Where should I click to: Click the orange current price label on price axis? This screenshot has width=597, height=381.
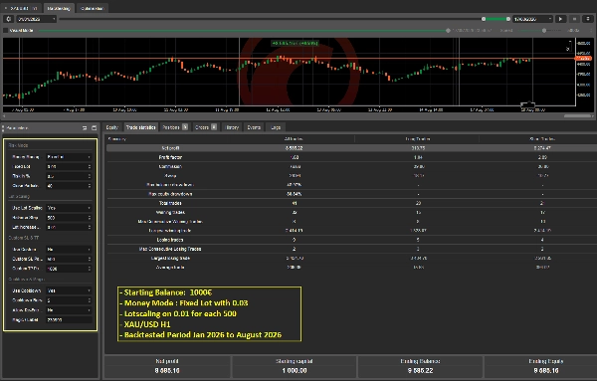click(x=583, y=59)
